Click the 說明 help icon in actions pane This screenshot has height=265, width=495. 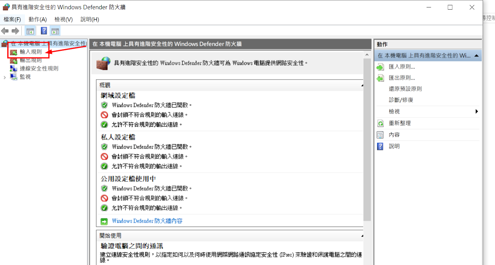(x=380, y=146)
